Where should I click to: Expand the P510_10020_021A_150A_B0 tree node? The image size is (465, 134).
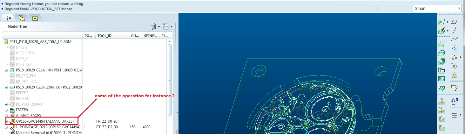[6, 87]
